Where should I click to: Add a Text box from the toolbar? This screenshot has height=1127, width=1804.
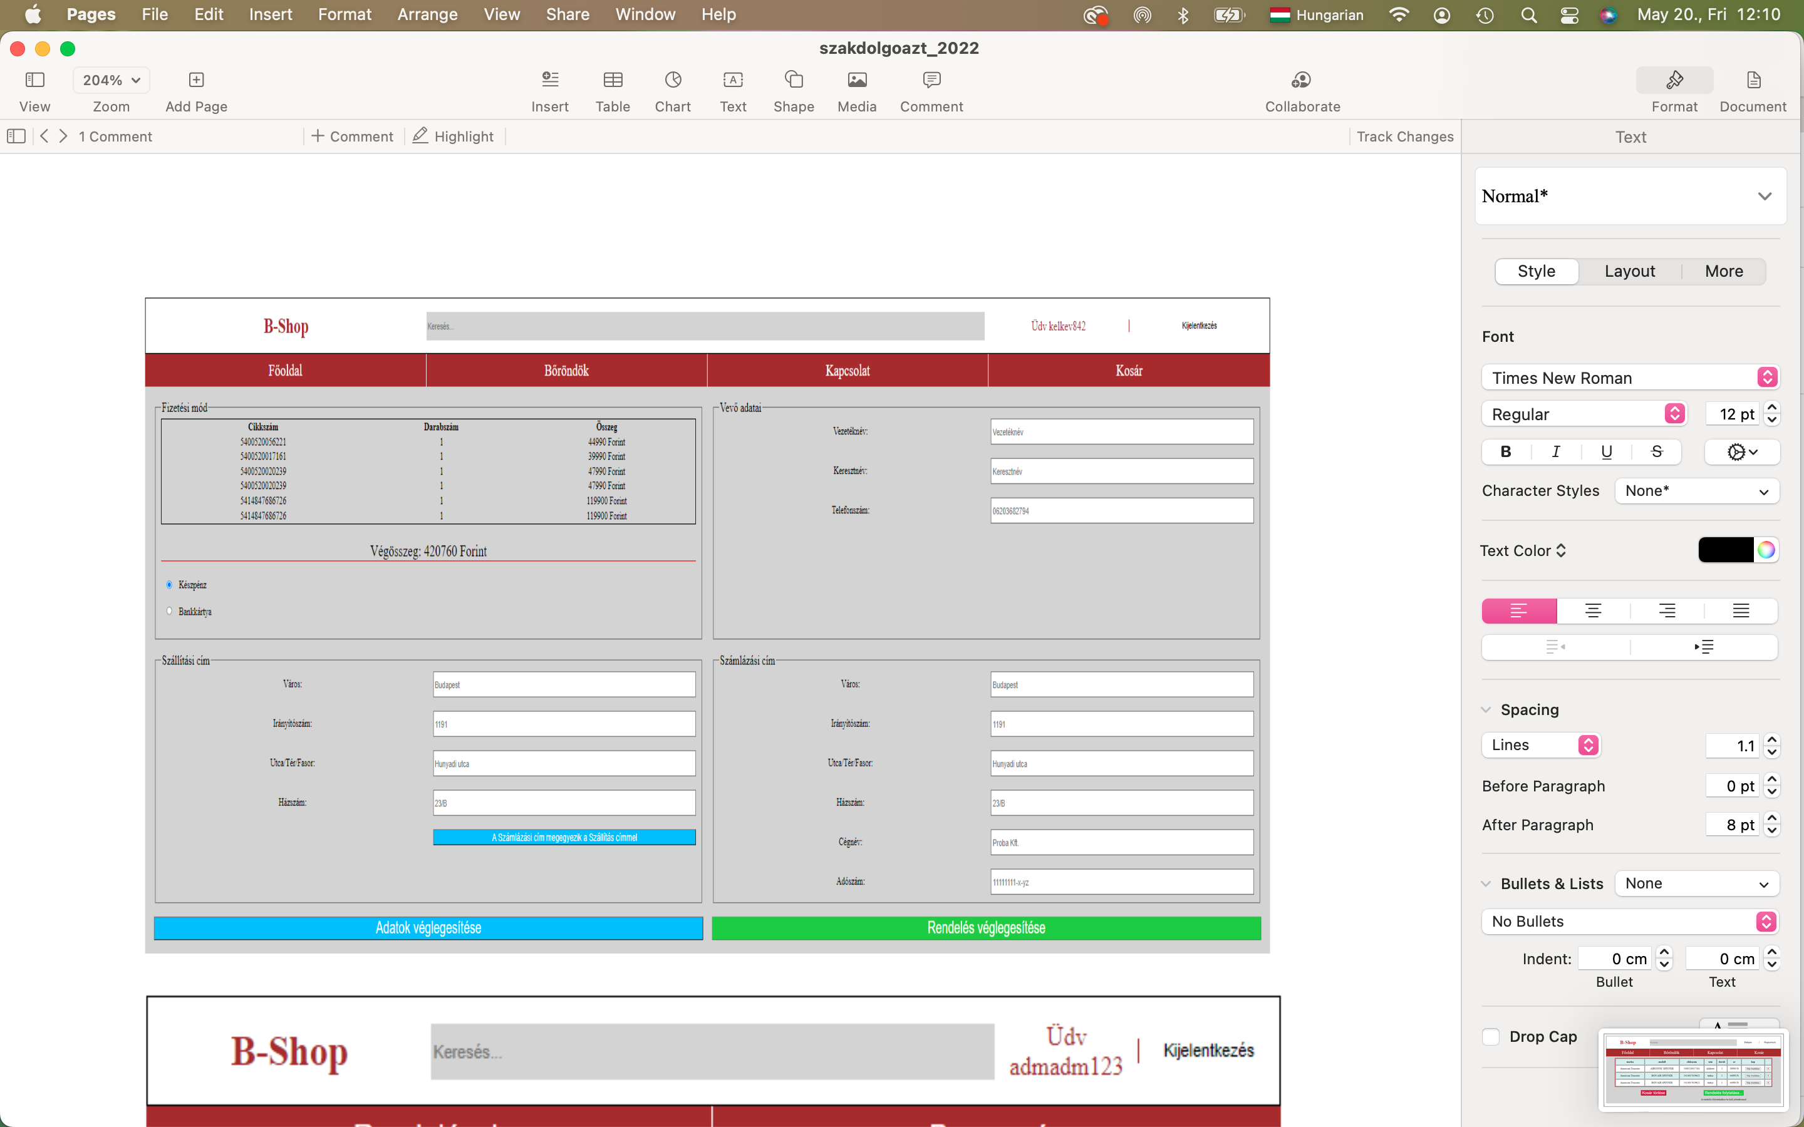click(733, 80)
